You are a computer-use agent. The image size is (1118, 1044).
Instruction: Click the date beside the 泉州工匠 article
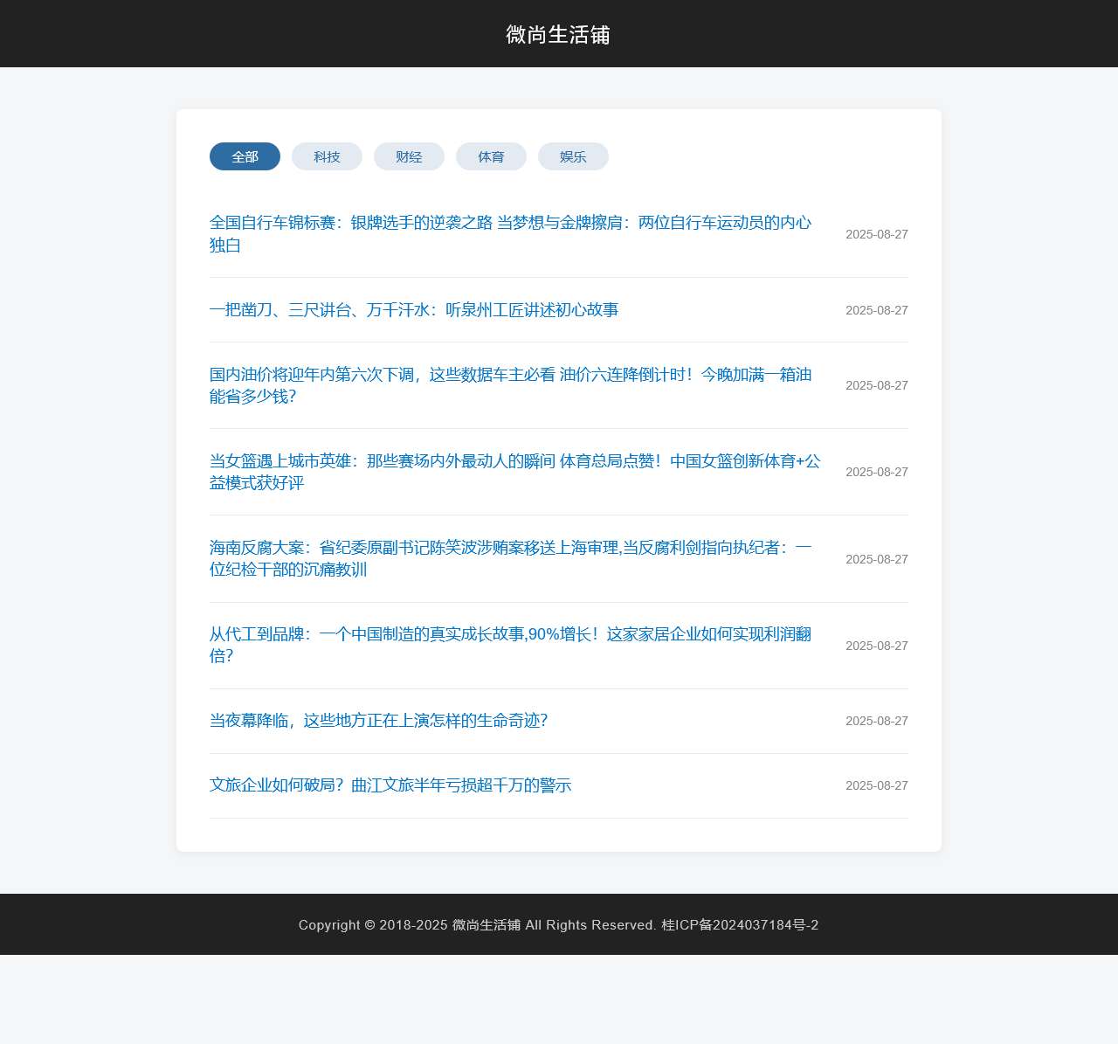click(876, 310)
